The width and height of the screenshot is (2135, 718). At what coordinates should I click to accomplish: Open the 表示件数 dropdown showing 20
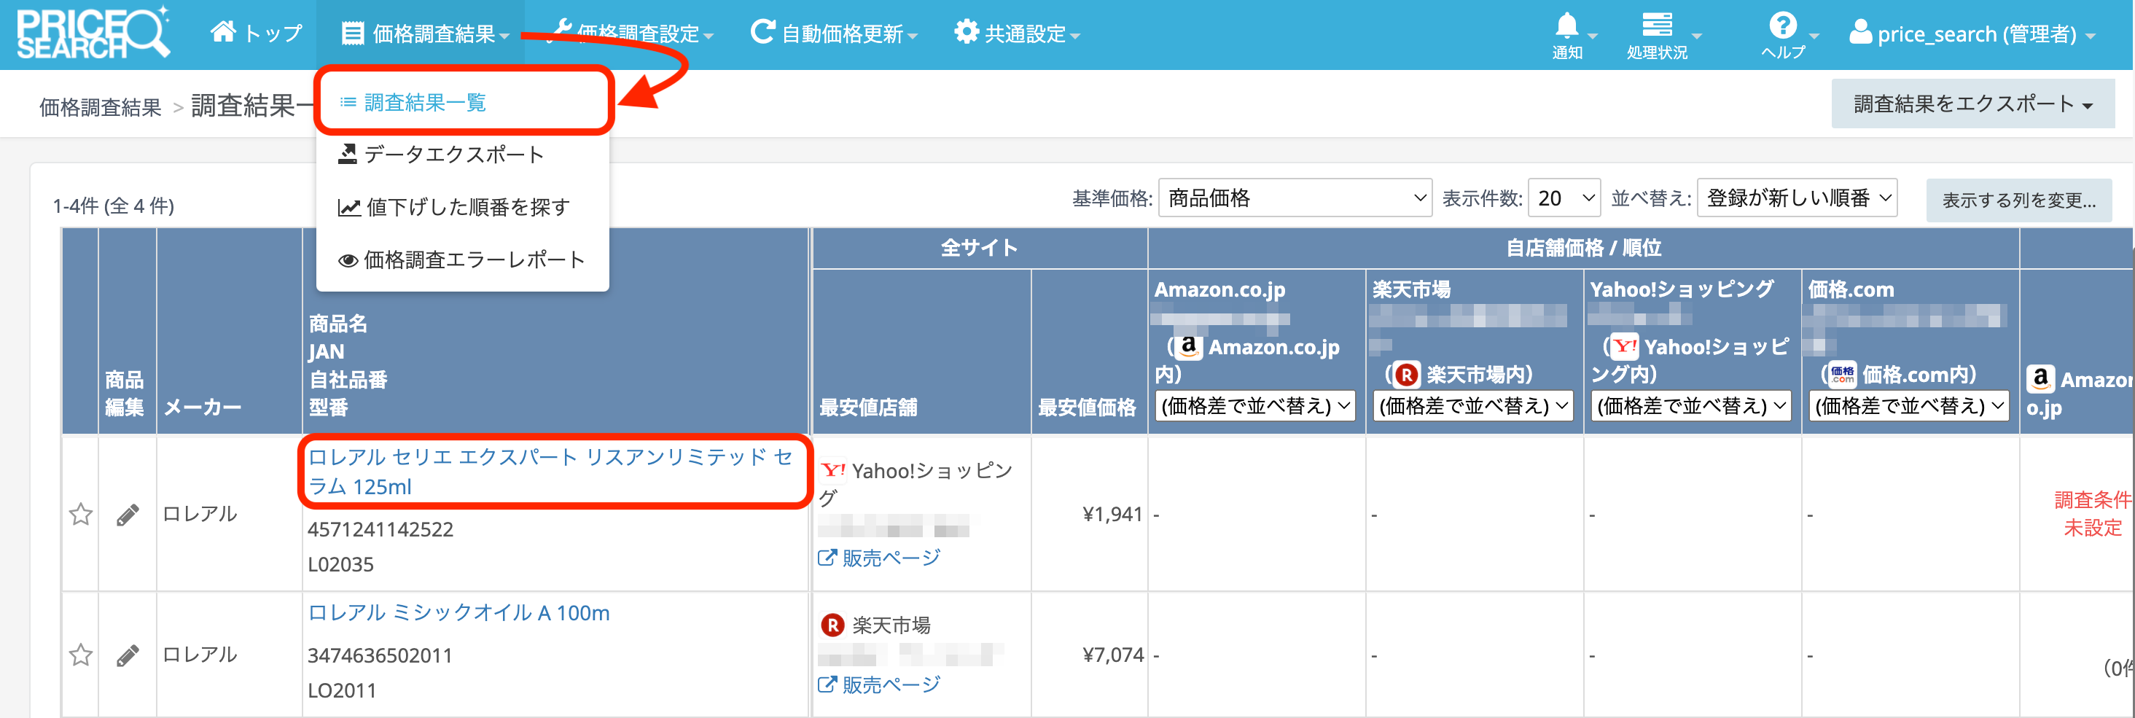click(1563, 198)
